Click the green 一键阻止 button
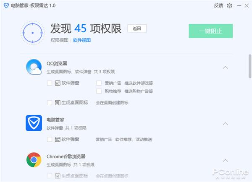 pyautogui.click(x=210, y=31)
